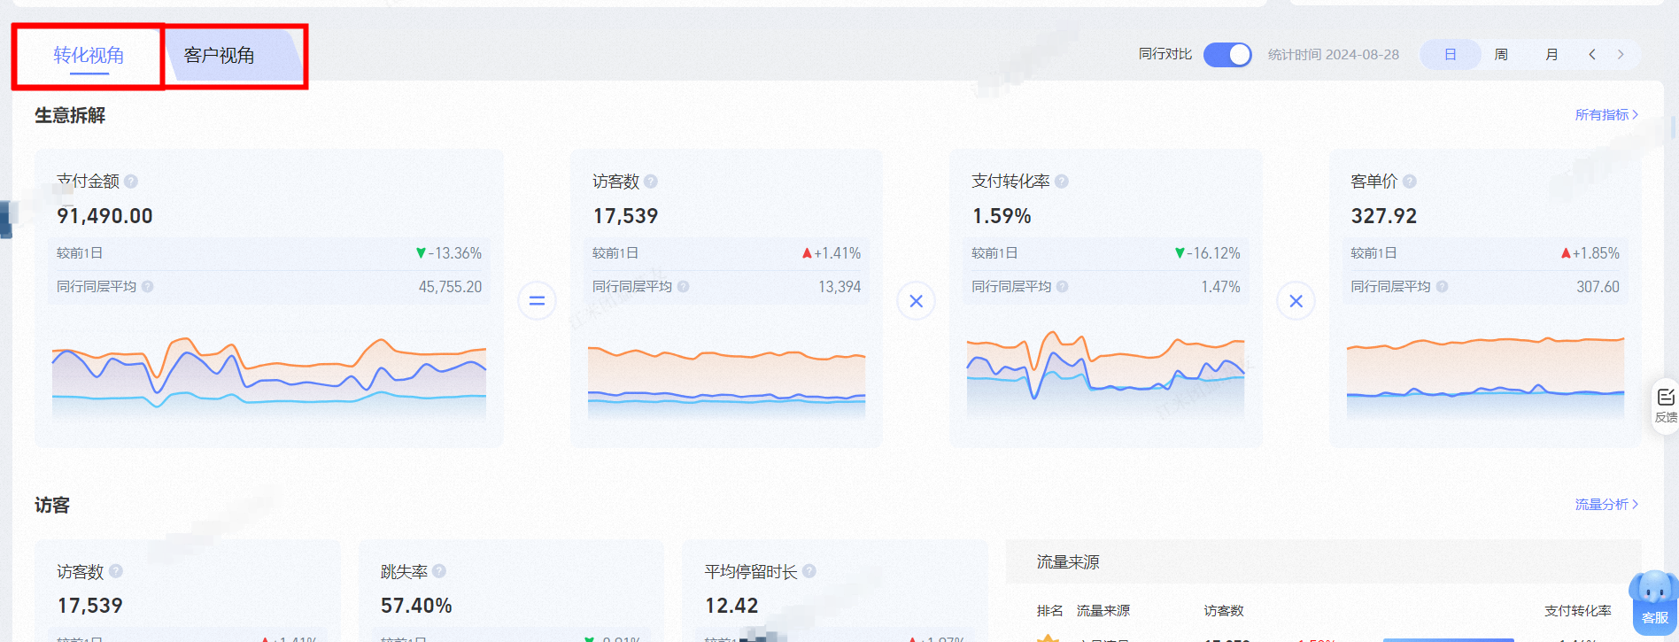Open the 流量分析 link
Viewport: 1679px width, 642px height.
click(1606, 505)
